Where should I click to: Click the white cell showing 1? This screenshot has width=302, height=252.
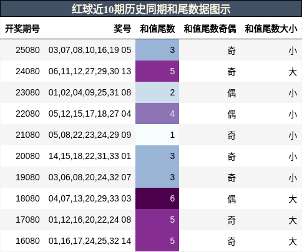[157, 135]
